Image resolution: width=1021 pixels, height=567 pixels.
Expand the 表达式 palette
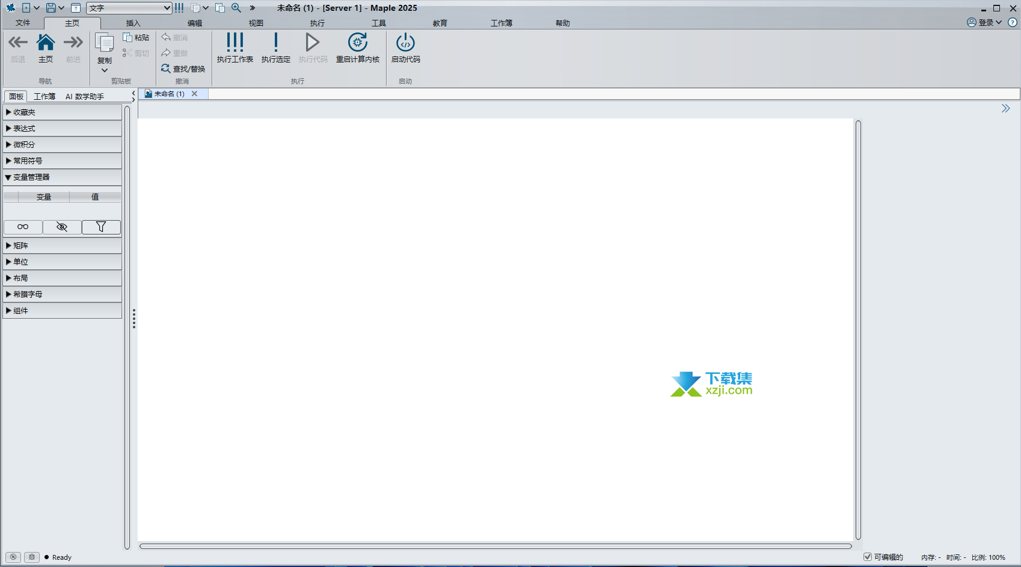pyautogui.click(x=63, y=128)
